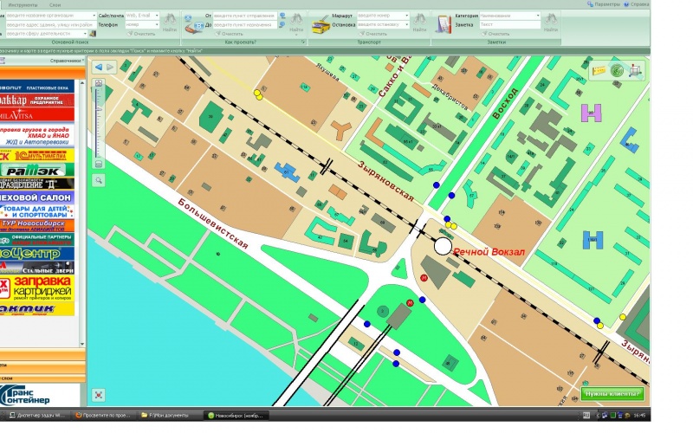Click the Речной Вокзал metro station circle
The height and width of the screenshot is (433, 693).
point(443,246)
